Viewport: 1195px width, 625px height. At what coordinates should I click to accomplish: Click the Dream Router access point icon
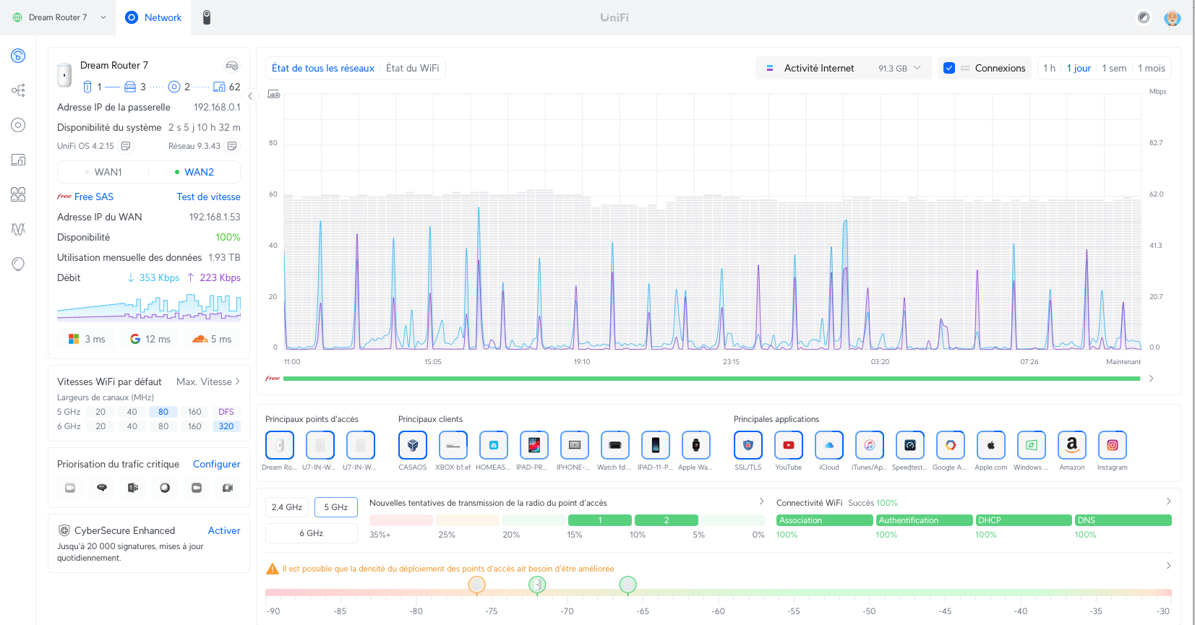click(279, 445)
